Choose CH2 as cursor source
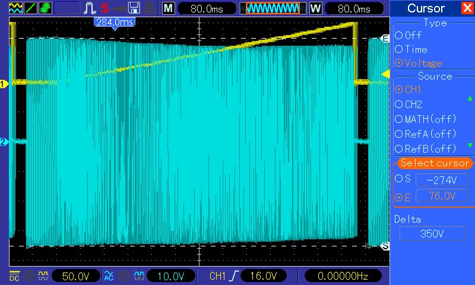Viewport: 475px width, 285px height. click(398, 104)
